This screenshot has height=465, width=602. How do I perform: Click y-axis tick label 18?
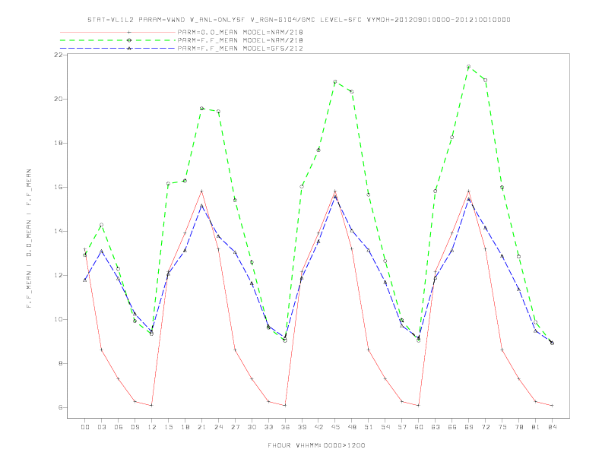[x=58, y=143]
